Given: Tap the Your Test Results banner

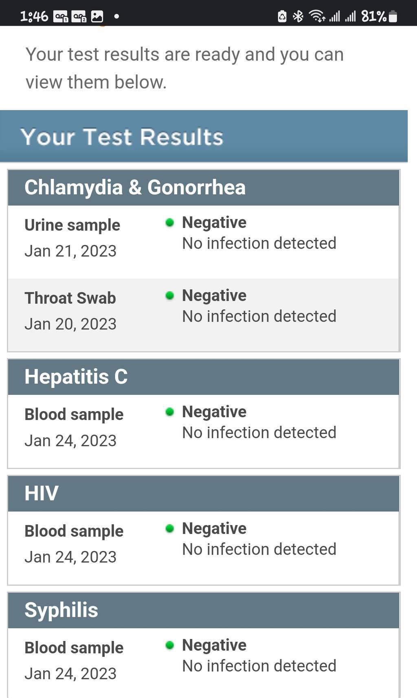Looking at the screenshot, I should tap(204, 137).
